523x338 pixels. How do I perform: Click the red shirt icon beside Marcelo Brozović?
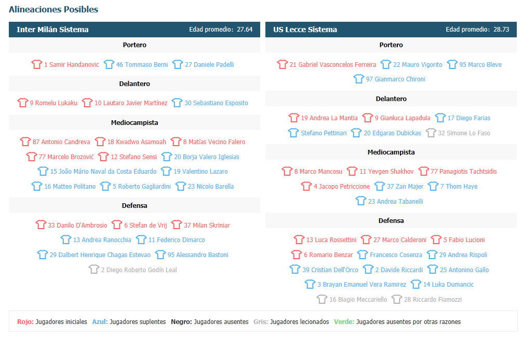[x=31, y=157]
